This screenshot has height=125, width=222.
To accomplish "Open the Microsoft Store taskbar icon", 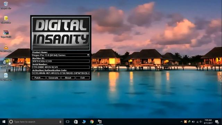I will 76,122.
